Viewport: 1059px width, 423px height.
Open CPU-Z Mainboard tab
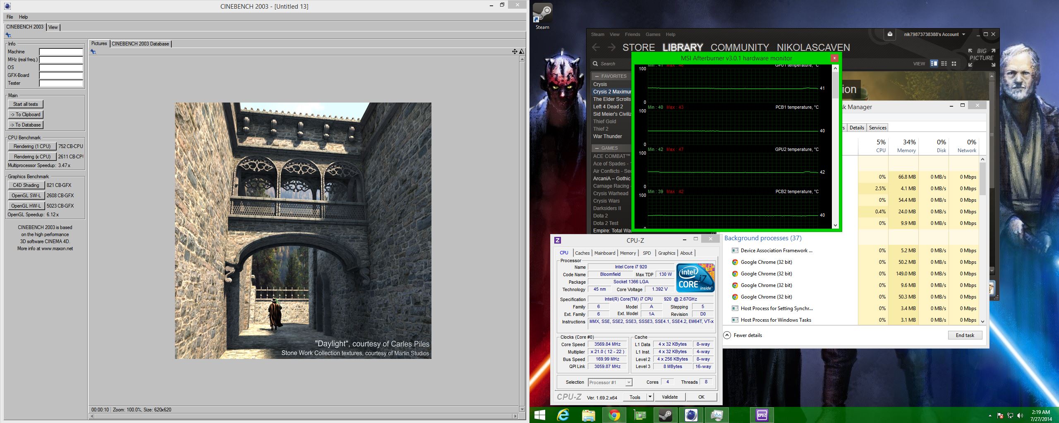(604, 253)
